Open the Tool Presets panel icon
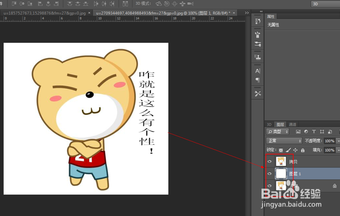Image resolution: width=340 pixels, height=216 pixels. coord(258,94)
